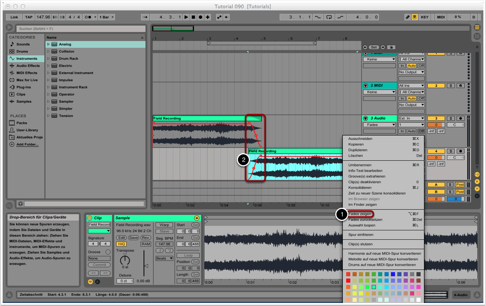The height and width of the screenshot is (306, 486).
Task: Toggle the Draw Mode pencil icon
Action: tap(408, 17)
